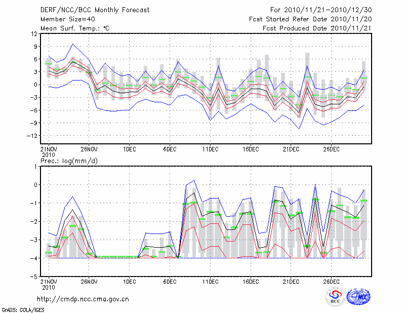Click 1DEC tick on precipitation chart axis
This screenshot has height=313, width=405.
click(129, 281)
